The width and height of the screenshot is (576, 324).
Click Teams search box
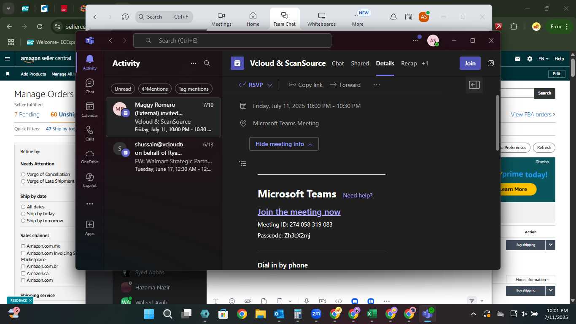[x=232, y=40]
